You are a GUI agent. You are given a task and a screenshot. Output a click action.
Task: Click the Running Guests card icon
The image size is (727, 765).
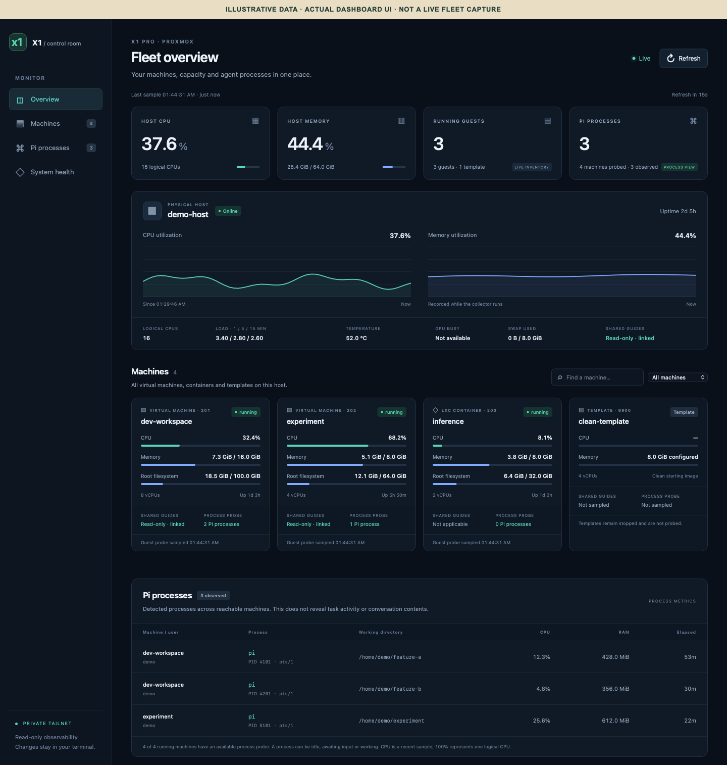[x=547, y=121]
